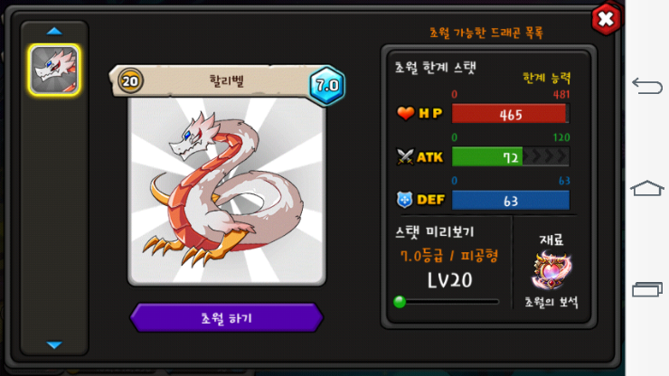Click the red X close button
This screenshot has width=669, height=376.
click(606, 19)
